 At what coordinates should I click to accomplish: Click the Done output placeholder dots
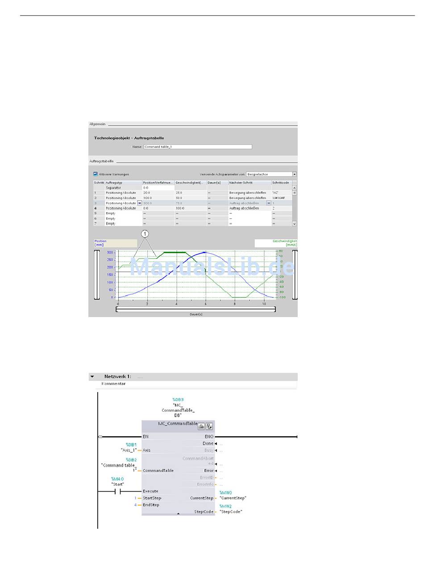[221, 444]
